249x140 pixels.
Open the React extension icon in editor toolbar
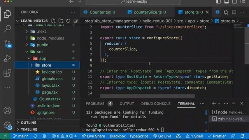(217, 12)
